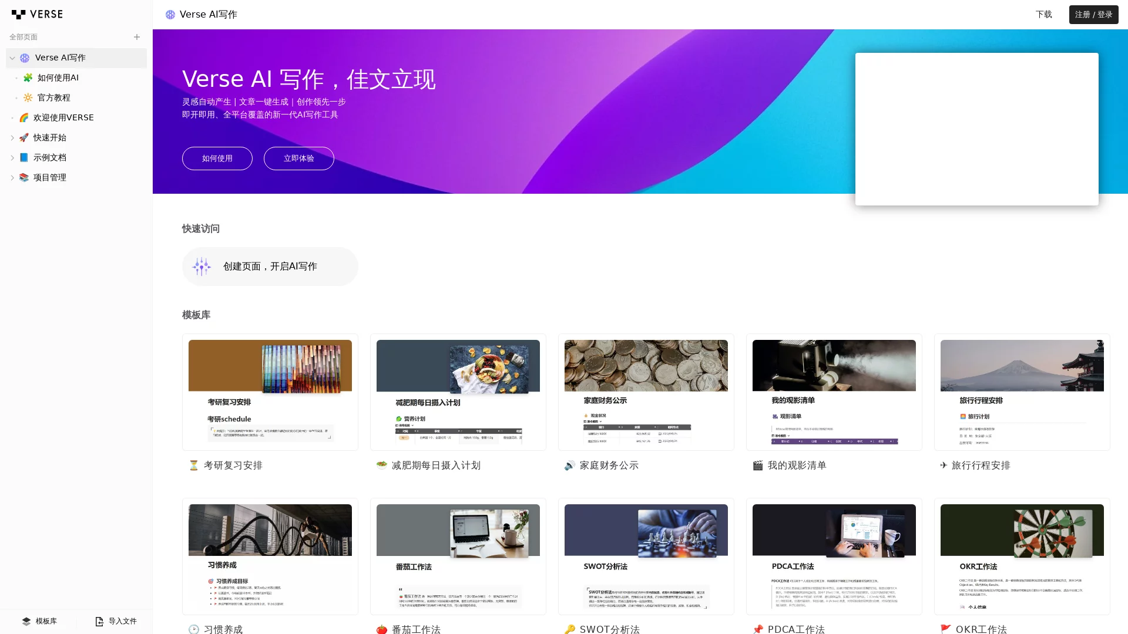
Task: Open the 考研复习安排 template thumbnail
Action: click(270, 392)
